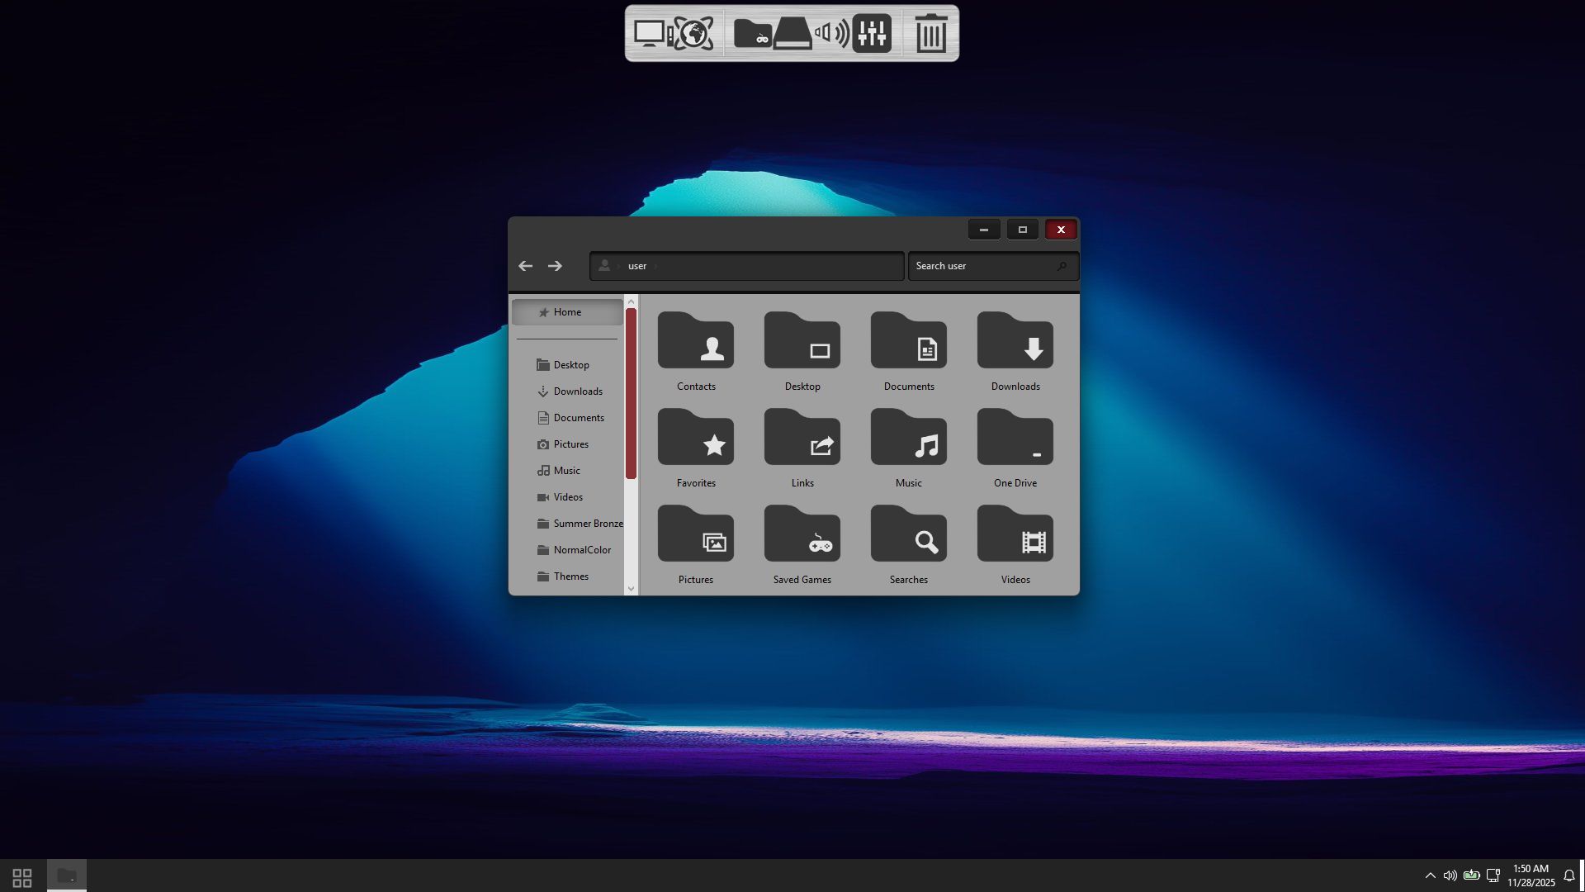Click the red sidebar scrollbar thumb

pos(631,393)
